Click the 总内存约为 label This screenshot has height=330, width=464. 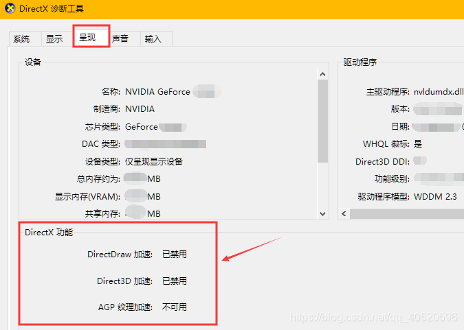pyautogui.click(x=98, y=179)
